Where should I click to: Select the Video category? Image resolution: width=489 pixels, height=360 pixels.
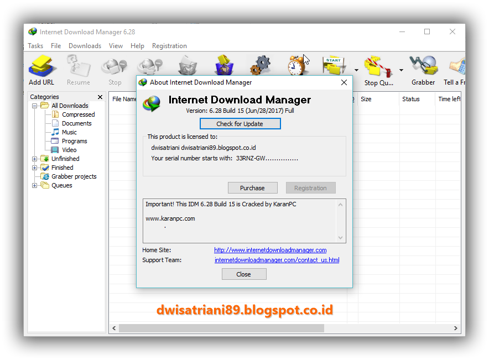click(69, 150)
